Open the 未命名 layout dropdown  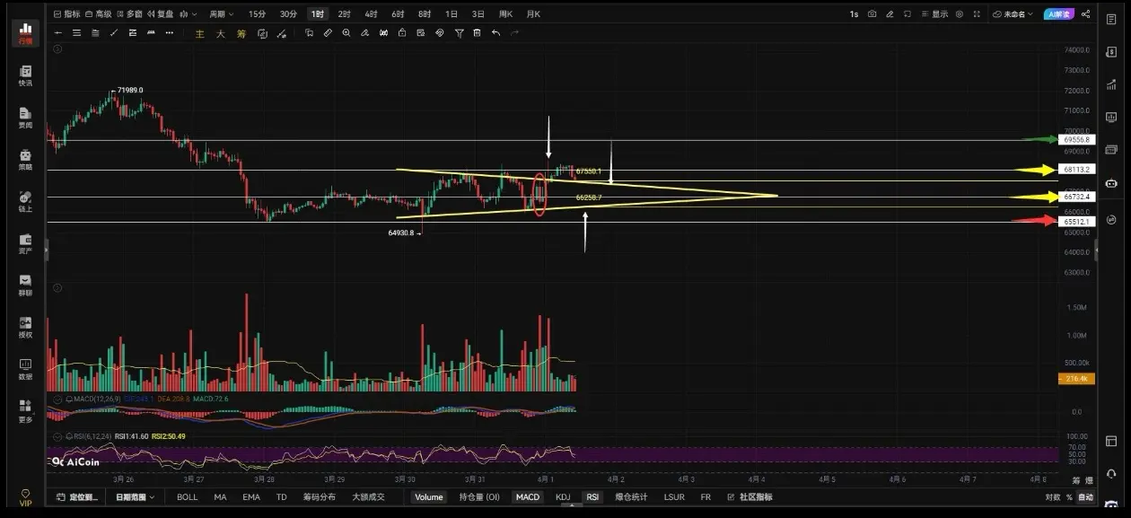1013,14
